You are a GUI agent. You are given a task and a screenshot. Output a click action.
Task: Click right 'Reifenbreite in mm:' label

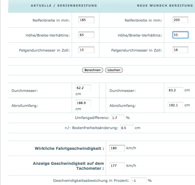pos(143,20)
